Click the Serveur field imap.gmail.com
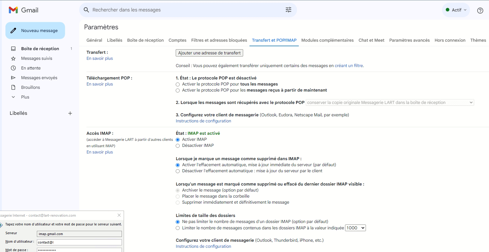 point(79,234)
